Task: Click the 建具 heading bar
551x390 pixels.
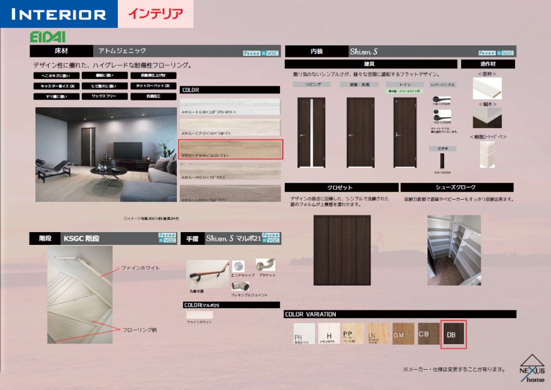Action: tap(371, 64)
